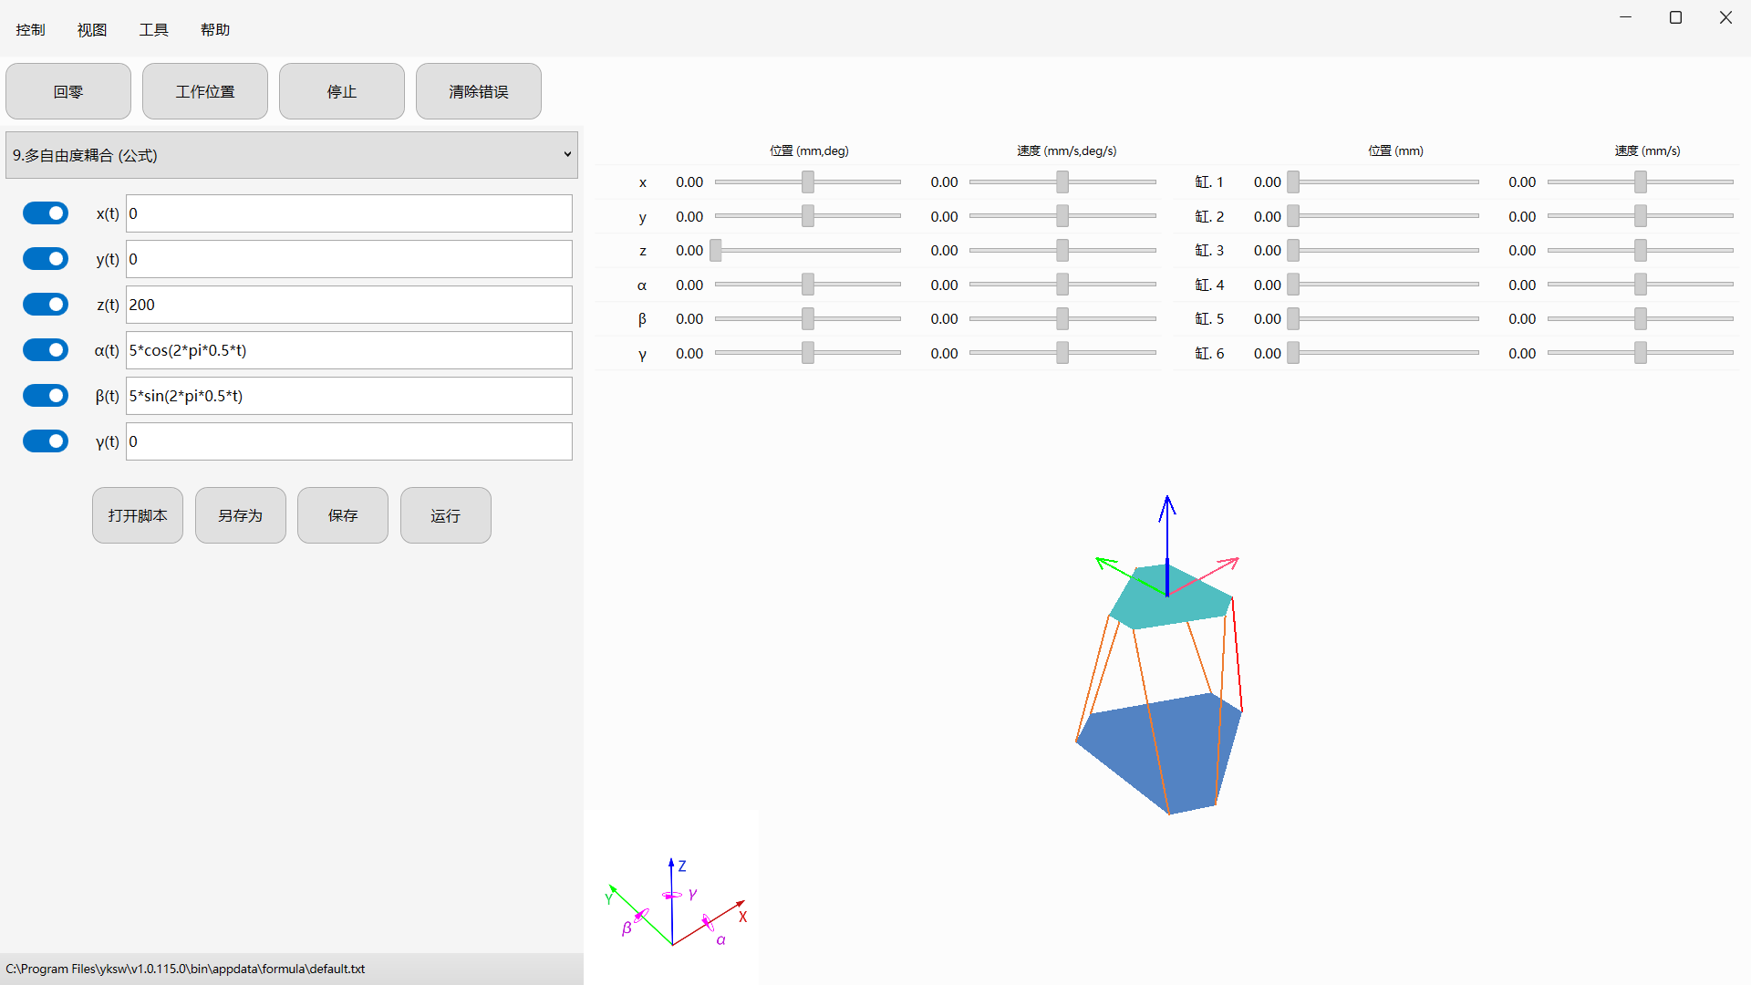This screenshot has width=1751, height=985.
Task: Click the blue Z axis arrow in gizmo
Action: coord(671,900)
